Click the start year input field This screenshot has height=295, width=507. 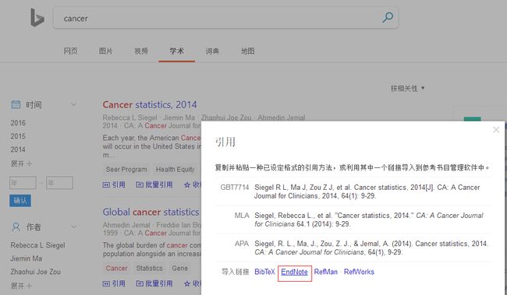click(x=23, y=183)
